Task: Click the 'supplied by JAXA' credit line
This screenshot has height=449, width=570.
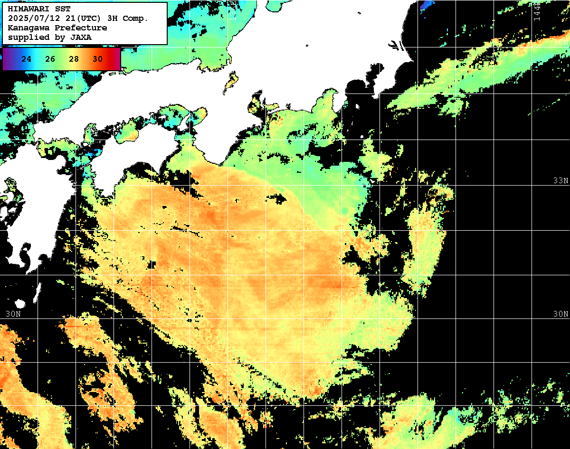Action: (x=50, y=37)
